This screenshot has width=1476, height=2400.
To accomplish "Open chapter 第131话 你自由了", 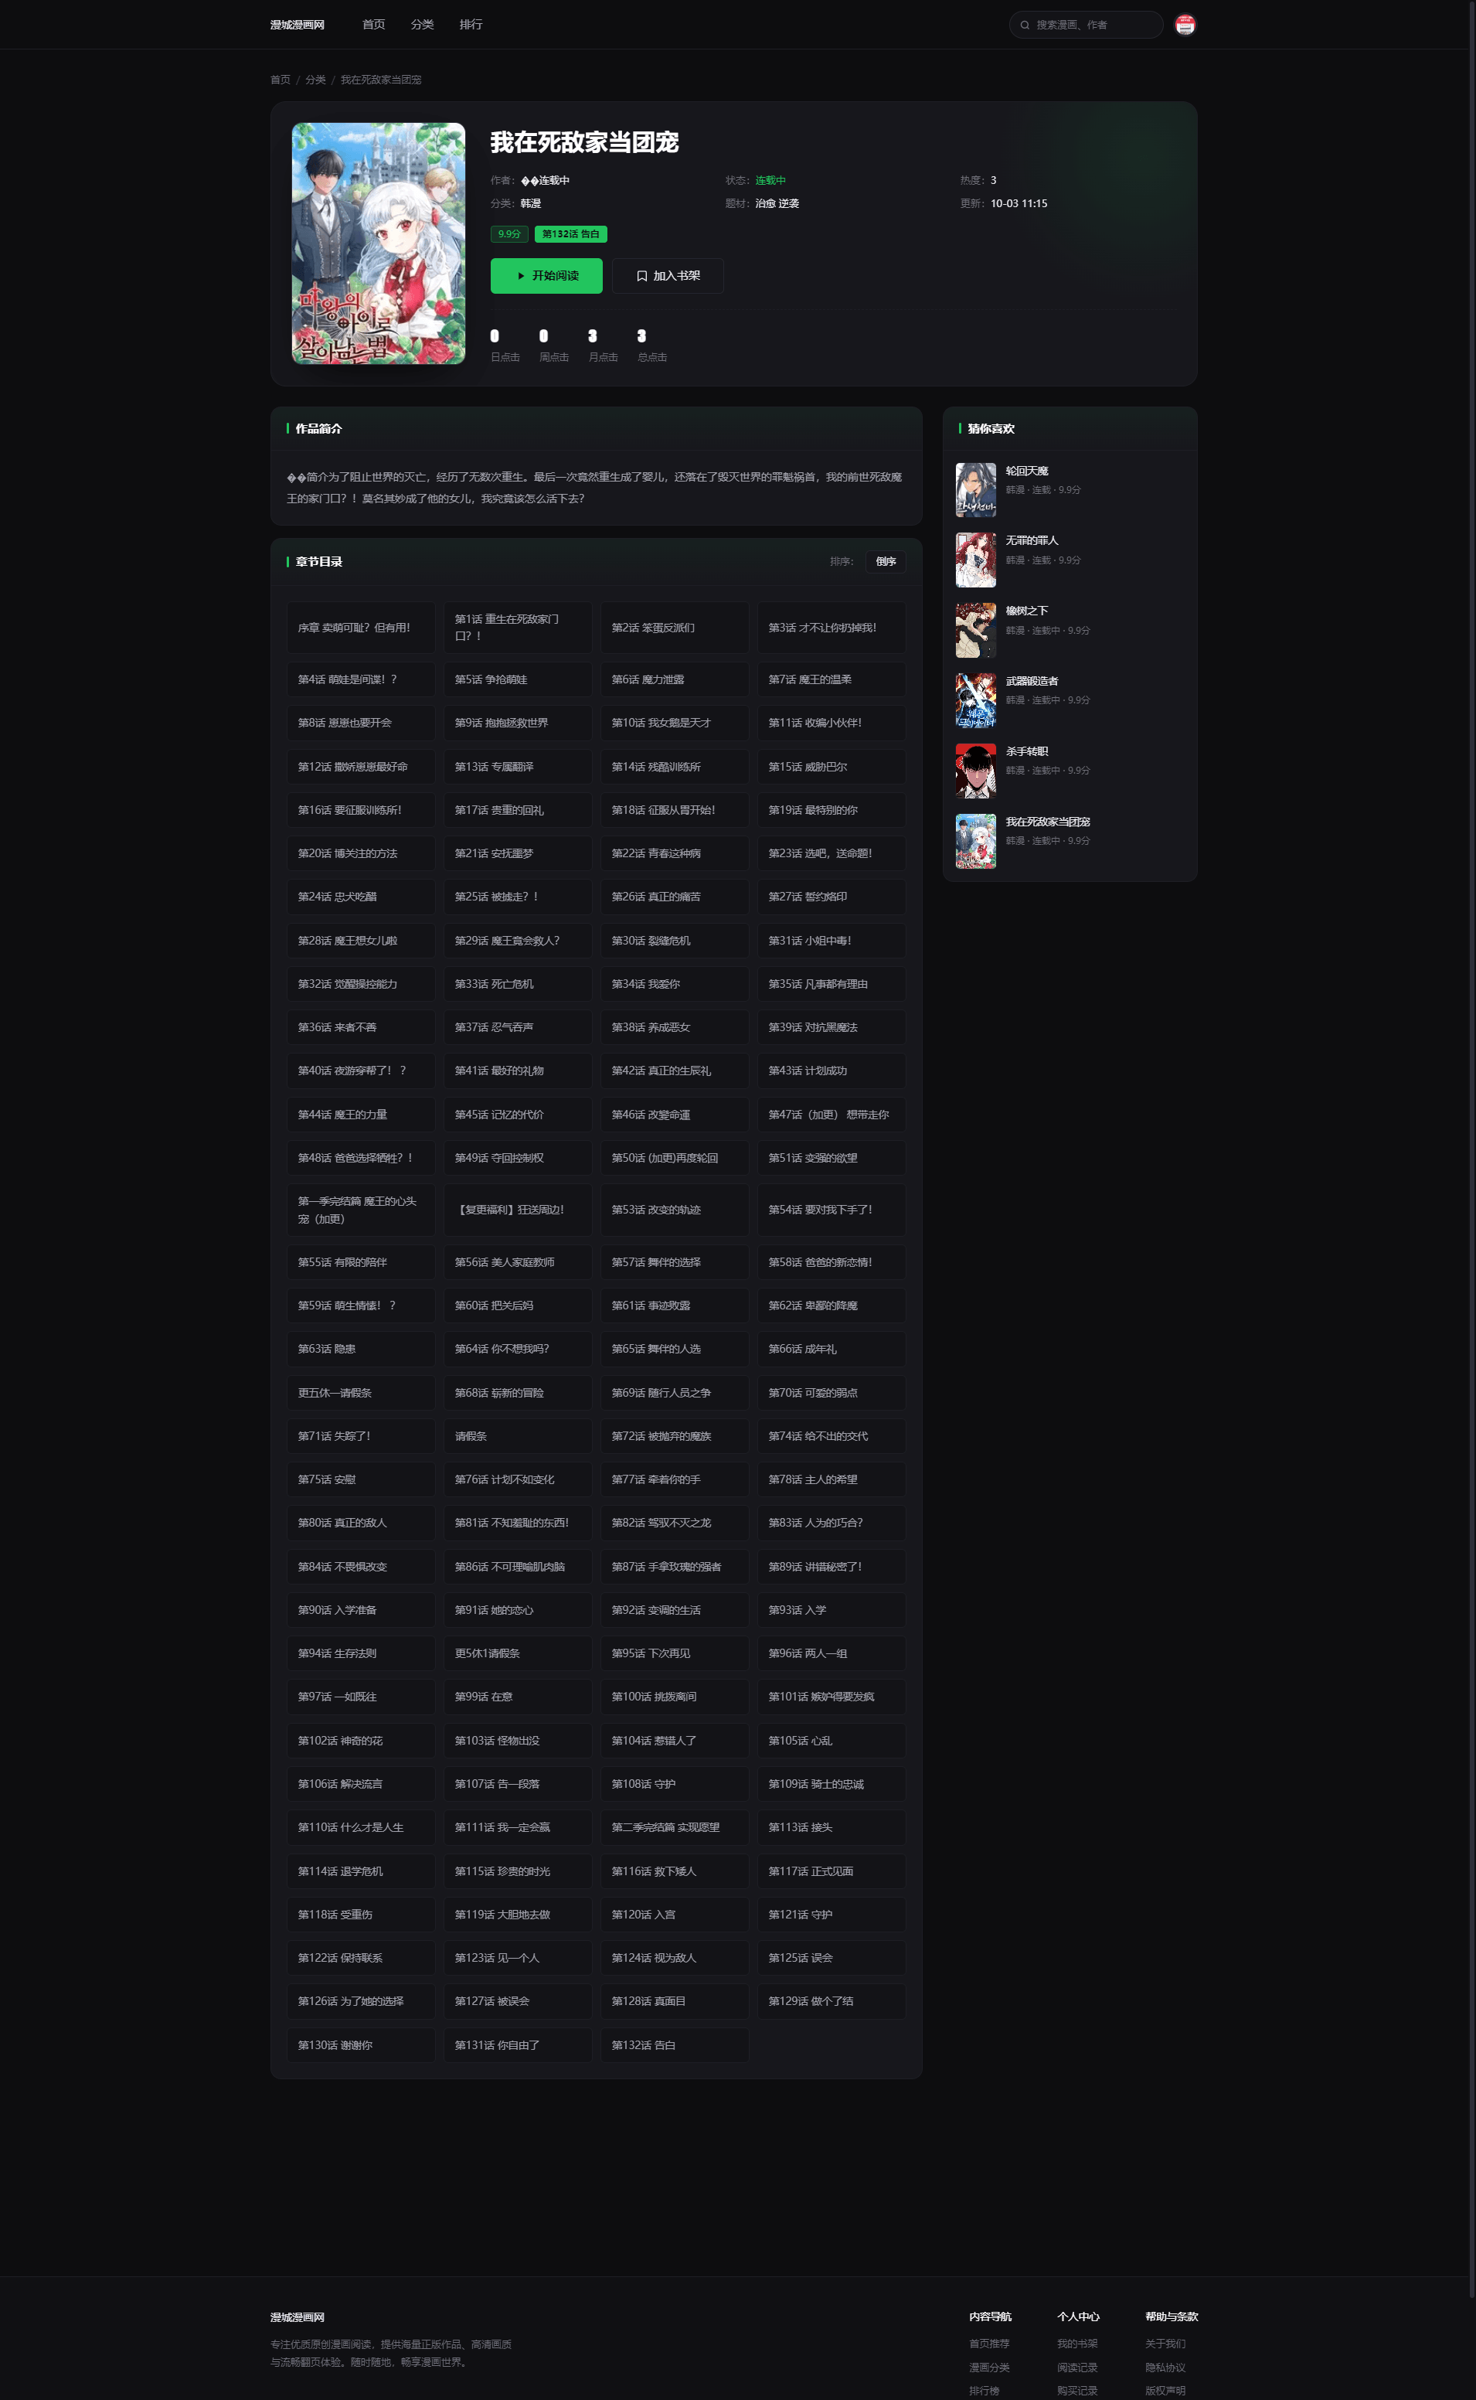I will click(x=518, y=2044).
